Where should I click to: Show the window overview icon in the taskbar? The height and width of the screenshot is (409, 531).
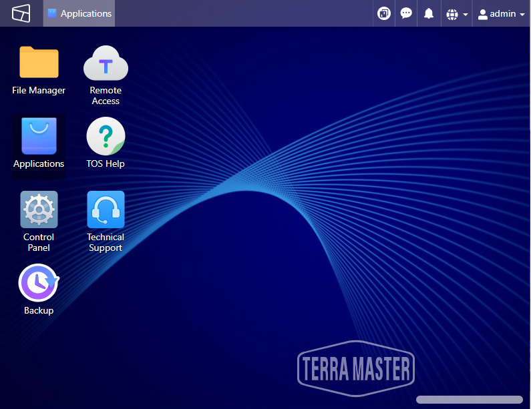[x=383, y=13]
